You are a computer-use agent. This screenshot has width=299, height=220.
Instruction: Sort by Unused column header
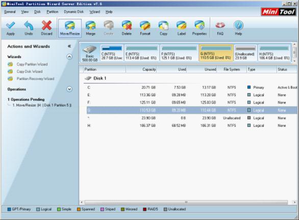202,69
